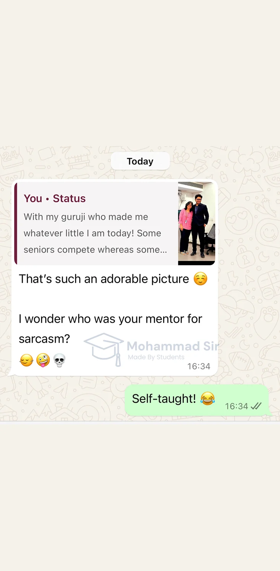Click the laughing tears emoji in the sent message
This screenshot has width=280, height=571.
point(208,399)
